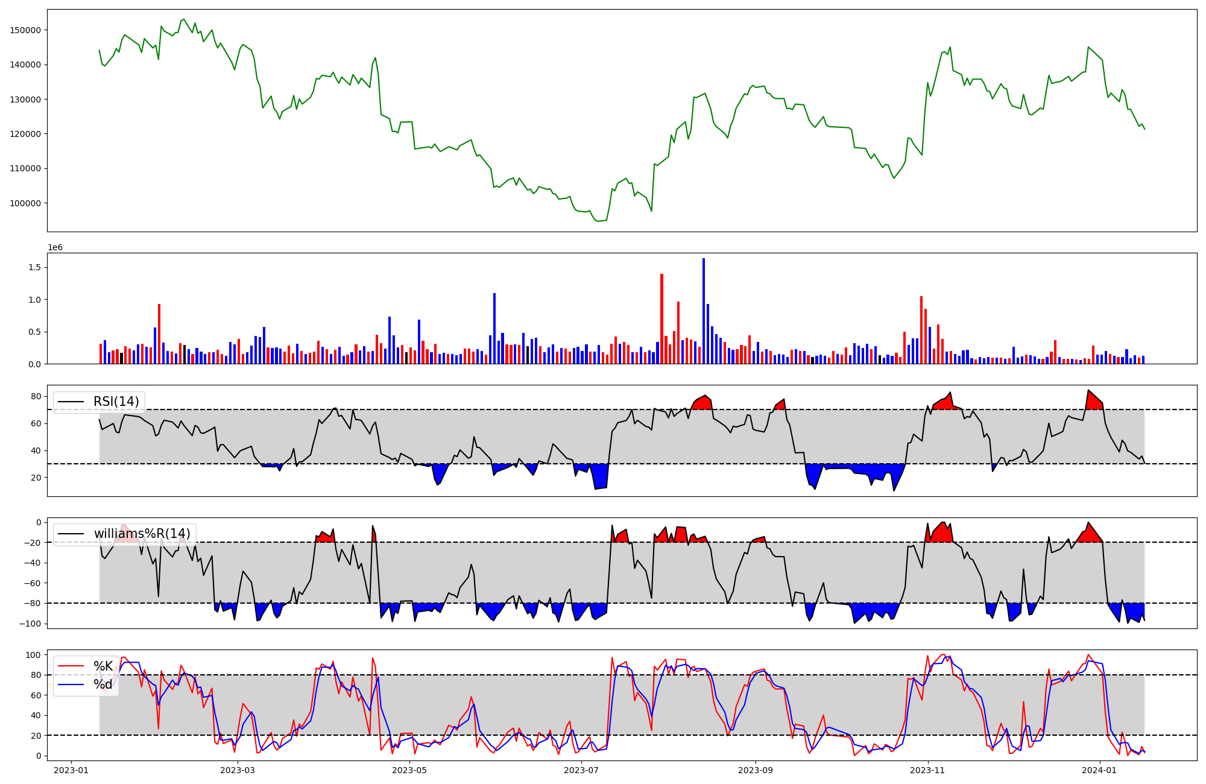Click the 150000 price axis tick label
Image resolution: width=1206 pixels, height=784 pixels.
(26, 30)
